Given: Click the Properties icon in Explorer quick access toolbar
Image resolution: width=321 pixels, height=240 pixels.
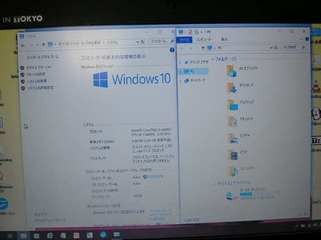Looking at the screenshot, I should pyautogui.click(x=190, y=32).
